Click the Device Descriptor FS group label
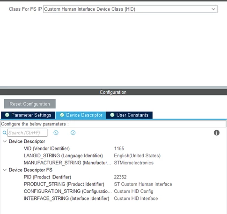 tap(30, 170)
